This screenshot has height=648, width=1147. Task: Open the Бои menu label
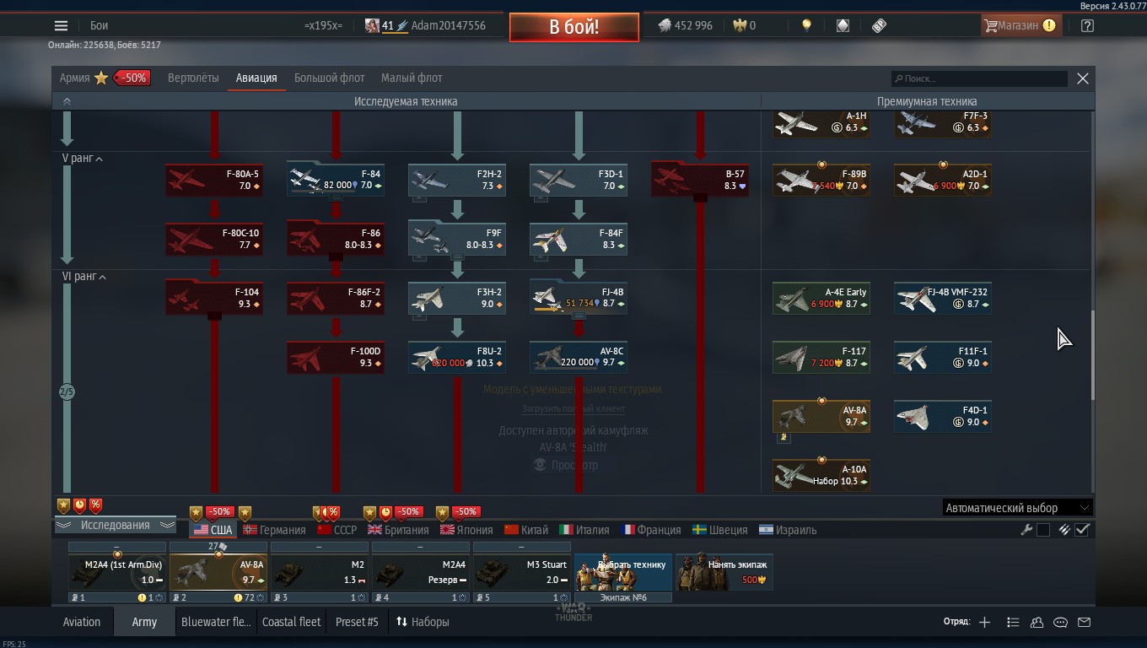pyautogui.click(x=99, y=25)
